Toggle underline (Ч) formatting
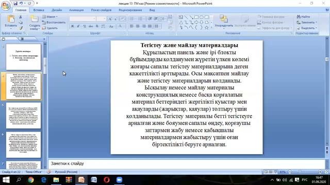Screen dimensions: 330x185 [x=85, y=26]
